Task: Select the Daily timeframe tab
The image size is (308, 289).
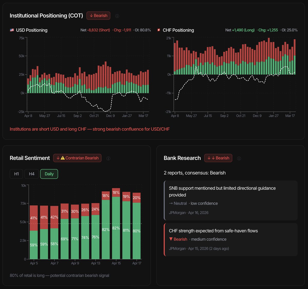Action: click(49, 174)
